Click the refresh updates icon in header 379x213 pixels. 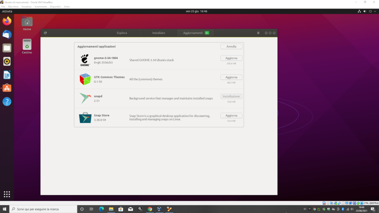45,33
